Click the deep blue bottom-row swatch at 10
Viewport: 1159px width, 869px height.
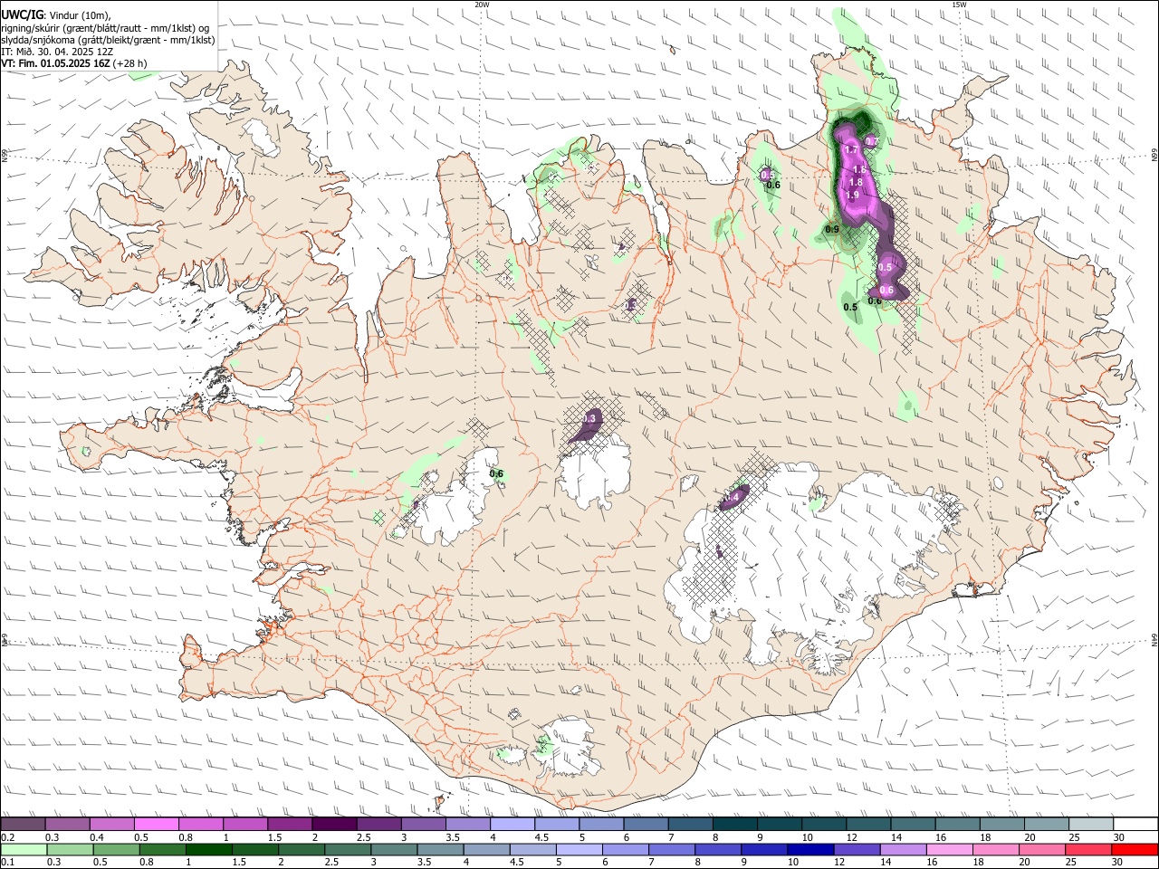(810, 849)
